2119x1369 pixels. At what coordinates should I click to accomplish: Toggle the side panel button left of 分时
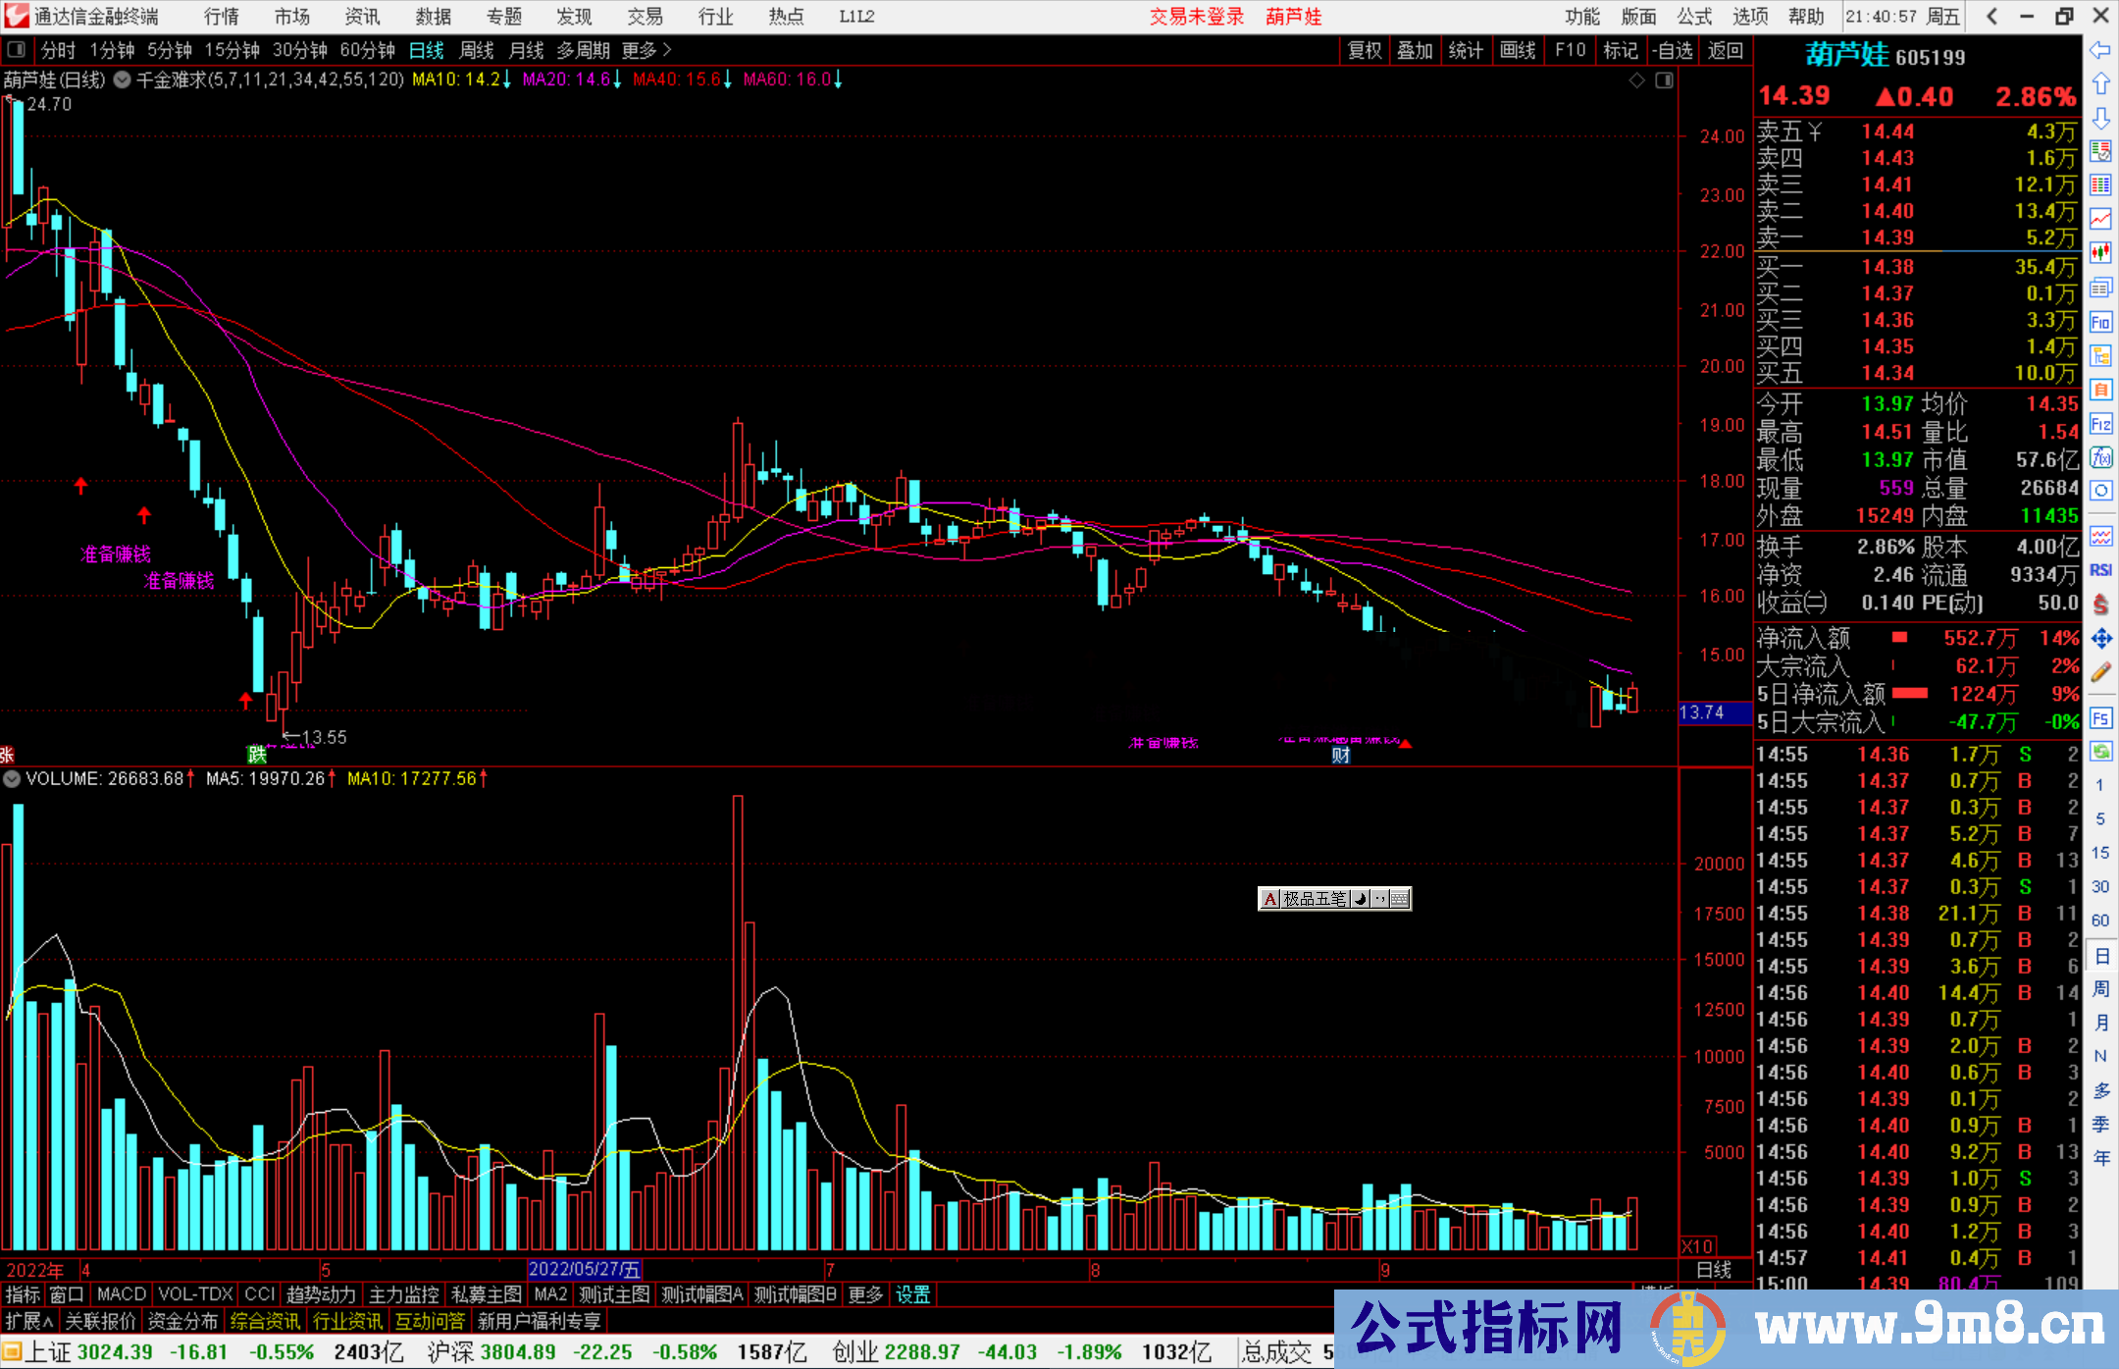coord(17,50)
